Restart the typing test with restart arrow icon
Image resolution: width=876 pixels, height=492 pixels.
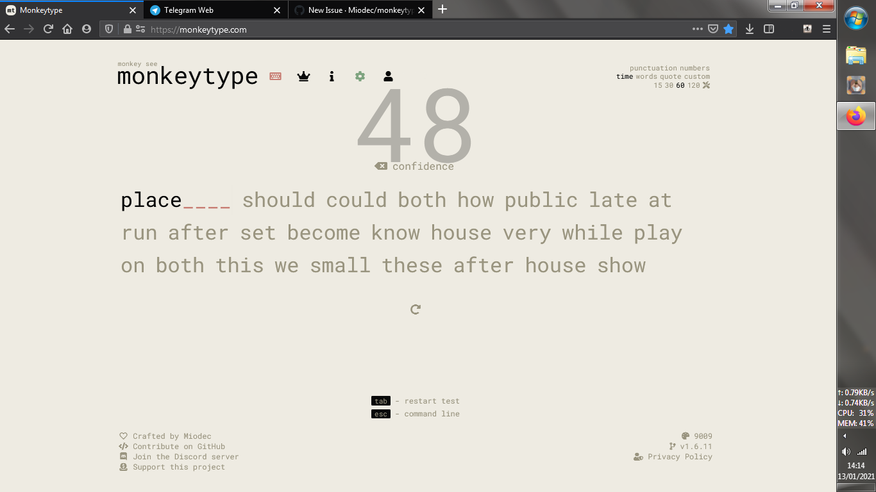pos(415,309)
